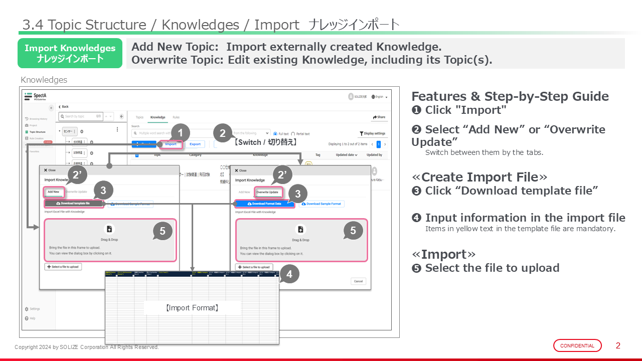Toggle the select-all checkbox in table header
Screen dimensions: 642x361
pos(137,155)
